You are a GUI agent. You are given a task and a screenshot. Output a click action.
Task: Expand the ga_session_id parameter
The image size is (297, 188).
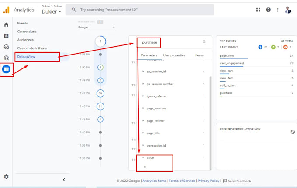pos(143,71)
